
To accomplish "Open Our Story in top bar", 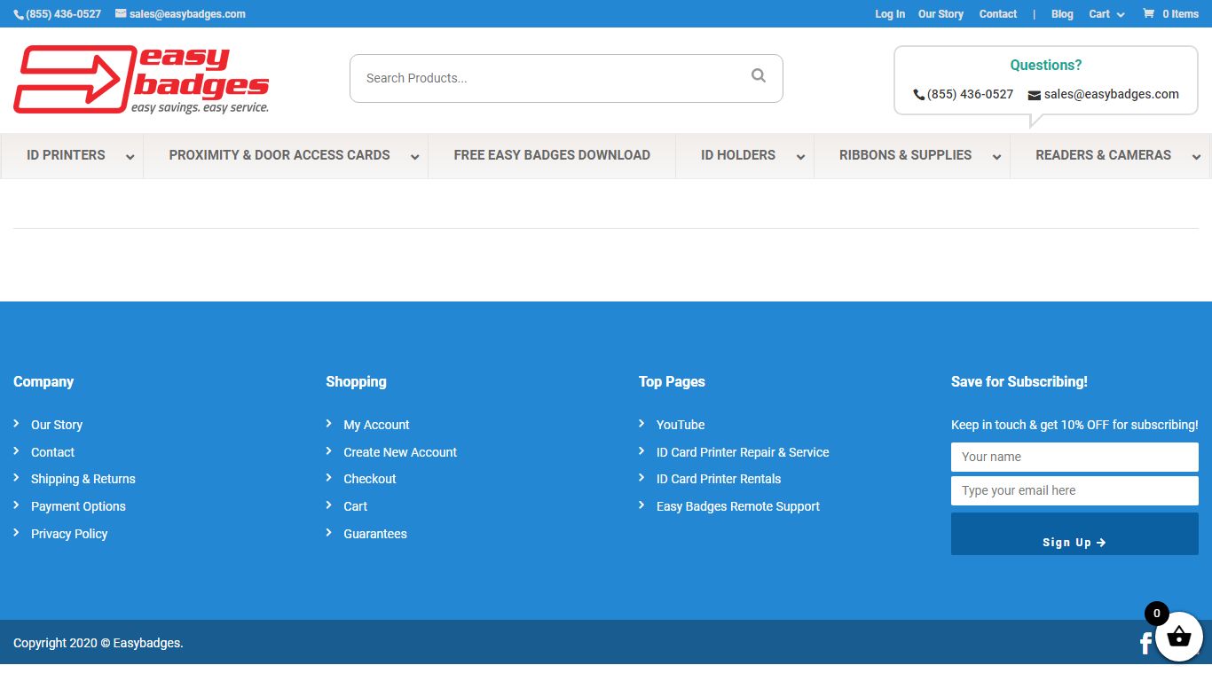I will point(940,14).
